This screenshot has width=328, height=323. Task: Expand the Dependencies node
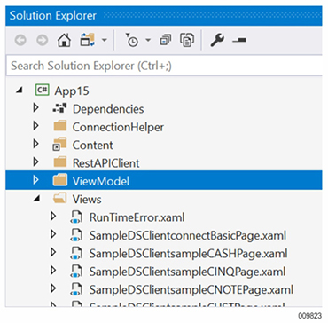(x=36, y=108)
